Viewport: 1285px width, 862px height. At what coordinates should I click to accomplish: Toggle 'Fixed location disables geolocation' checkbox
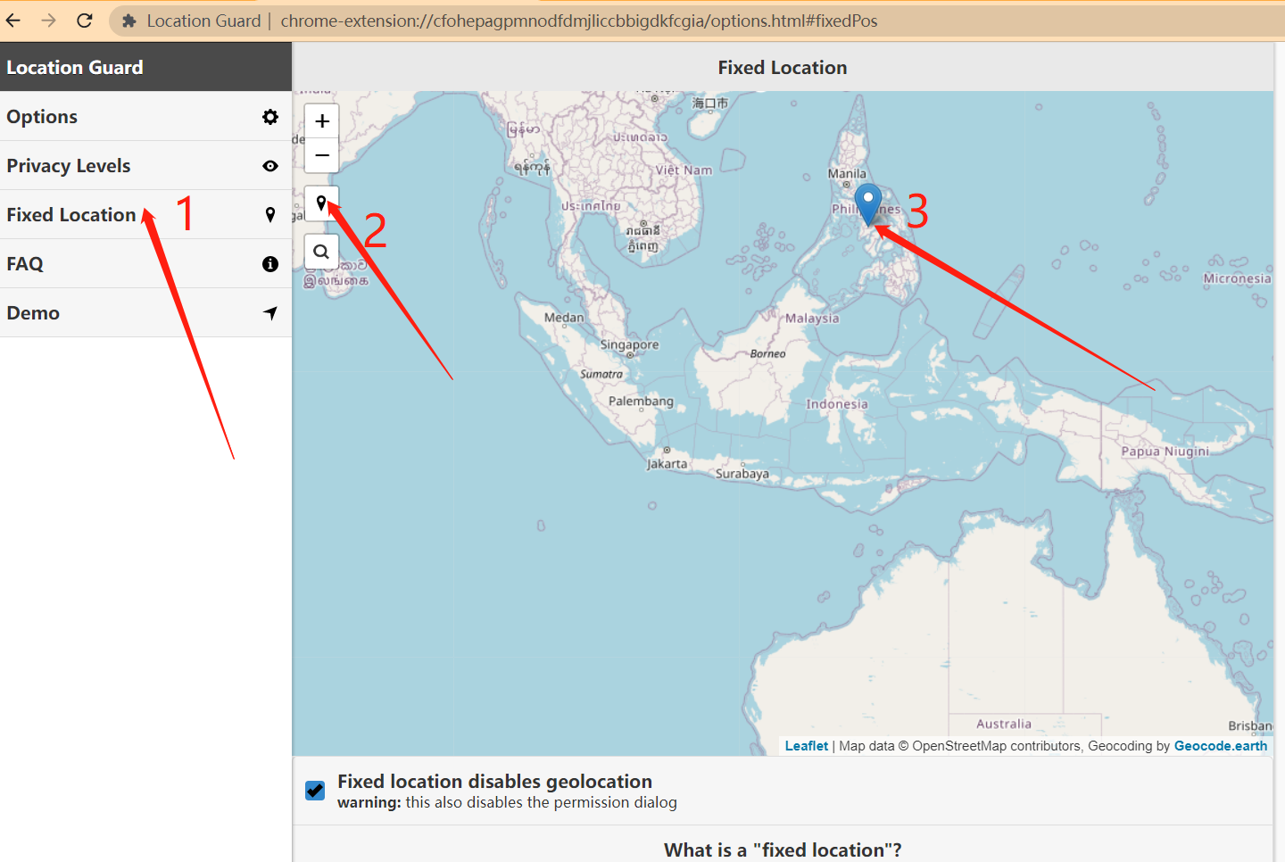click(315, 791)
